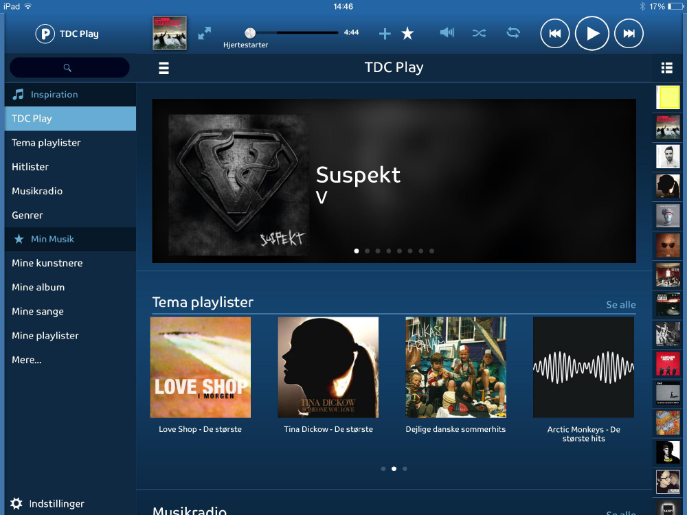Add current track with plus icon

point(385,34)
